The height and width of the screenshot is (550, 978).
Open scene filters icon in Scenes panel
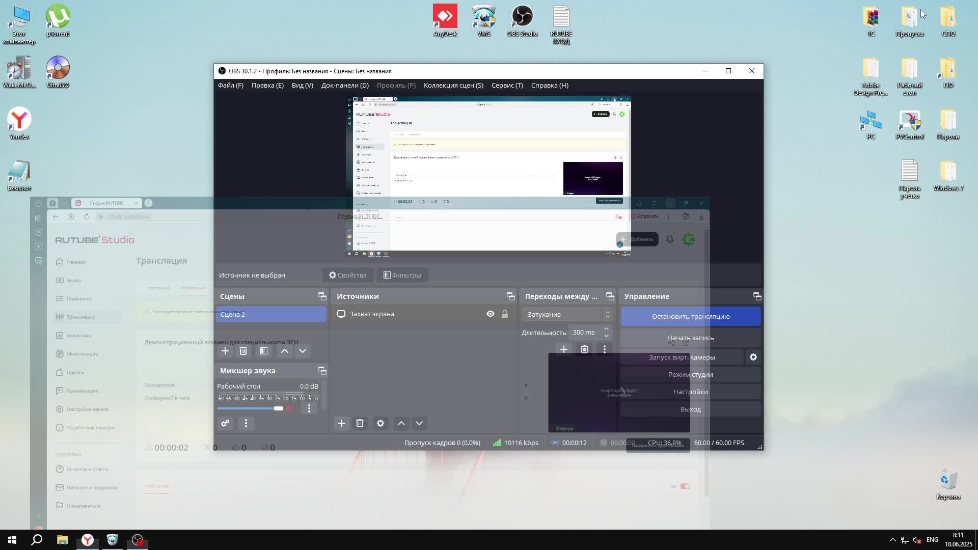tap(263, 351)
